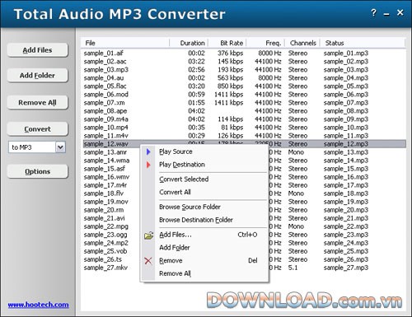
Task: Click the open-folder icon beside Add Files
Action: pos(148,235)
